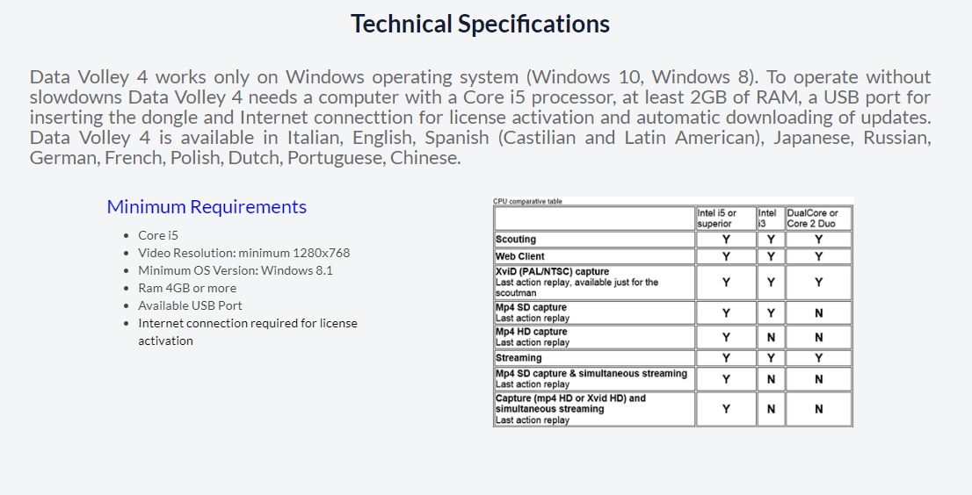Open the CPU comparative table image
The width and height of the screenshot is (972, 495).
coord(672,312)
